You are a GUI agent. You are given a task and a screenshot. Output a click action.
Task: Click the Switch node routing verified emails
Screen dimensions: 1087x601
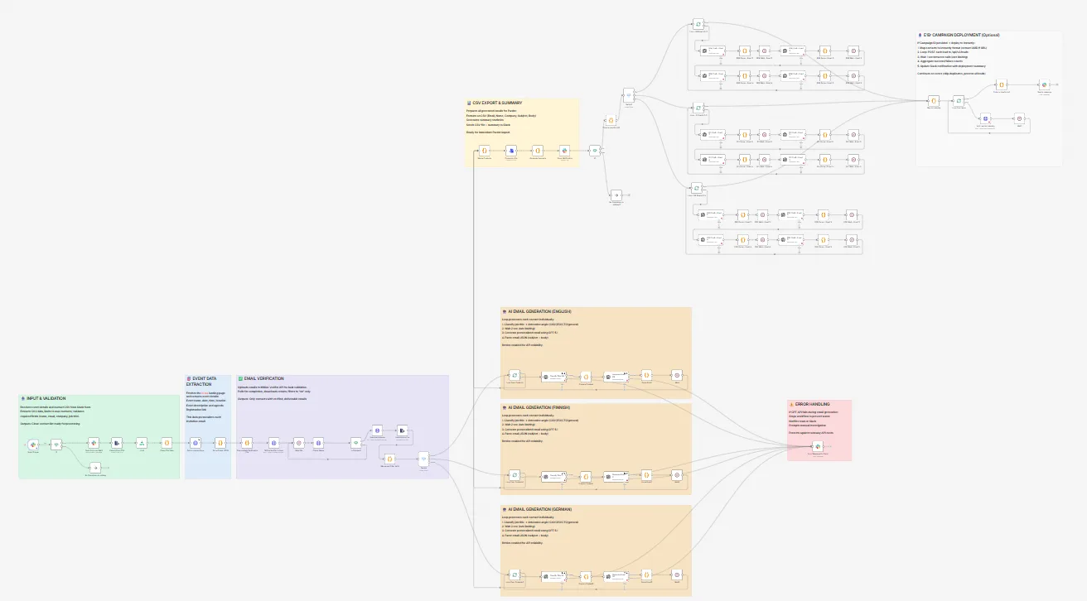point(423,459)
